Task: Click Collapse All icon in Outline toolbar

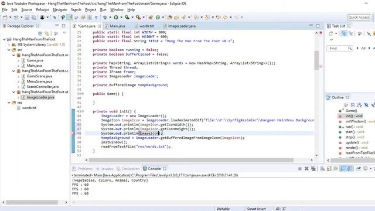Action: (x=353, y=105)
